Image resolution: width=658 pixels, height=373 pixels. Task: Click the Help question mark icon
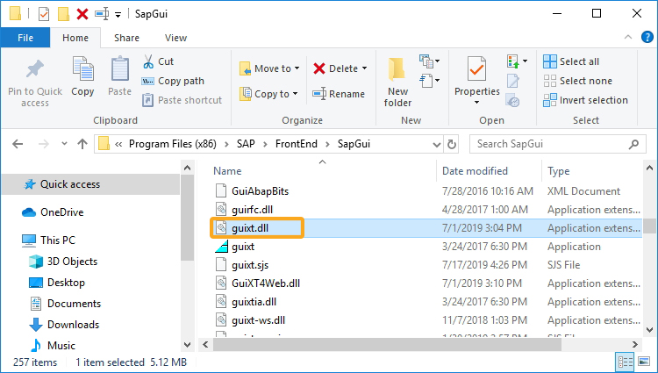(x=647, y=38)
